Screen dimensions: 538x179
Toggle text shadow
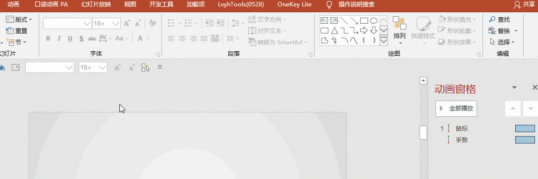tap(81, 38)
